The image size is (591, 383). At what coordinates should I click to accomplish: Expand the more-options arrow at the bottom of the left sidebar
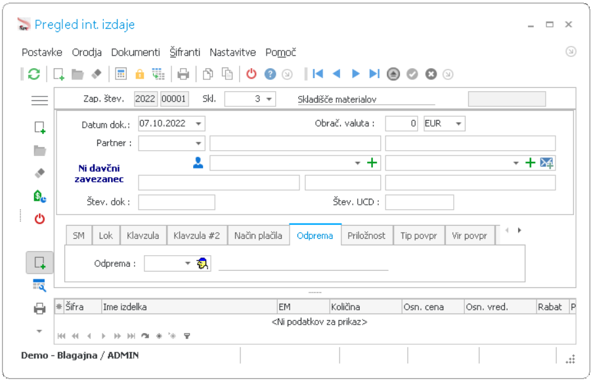(39, 331)
